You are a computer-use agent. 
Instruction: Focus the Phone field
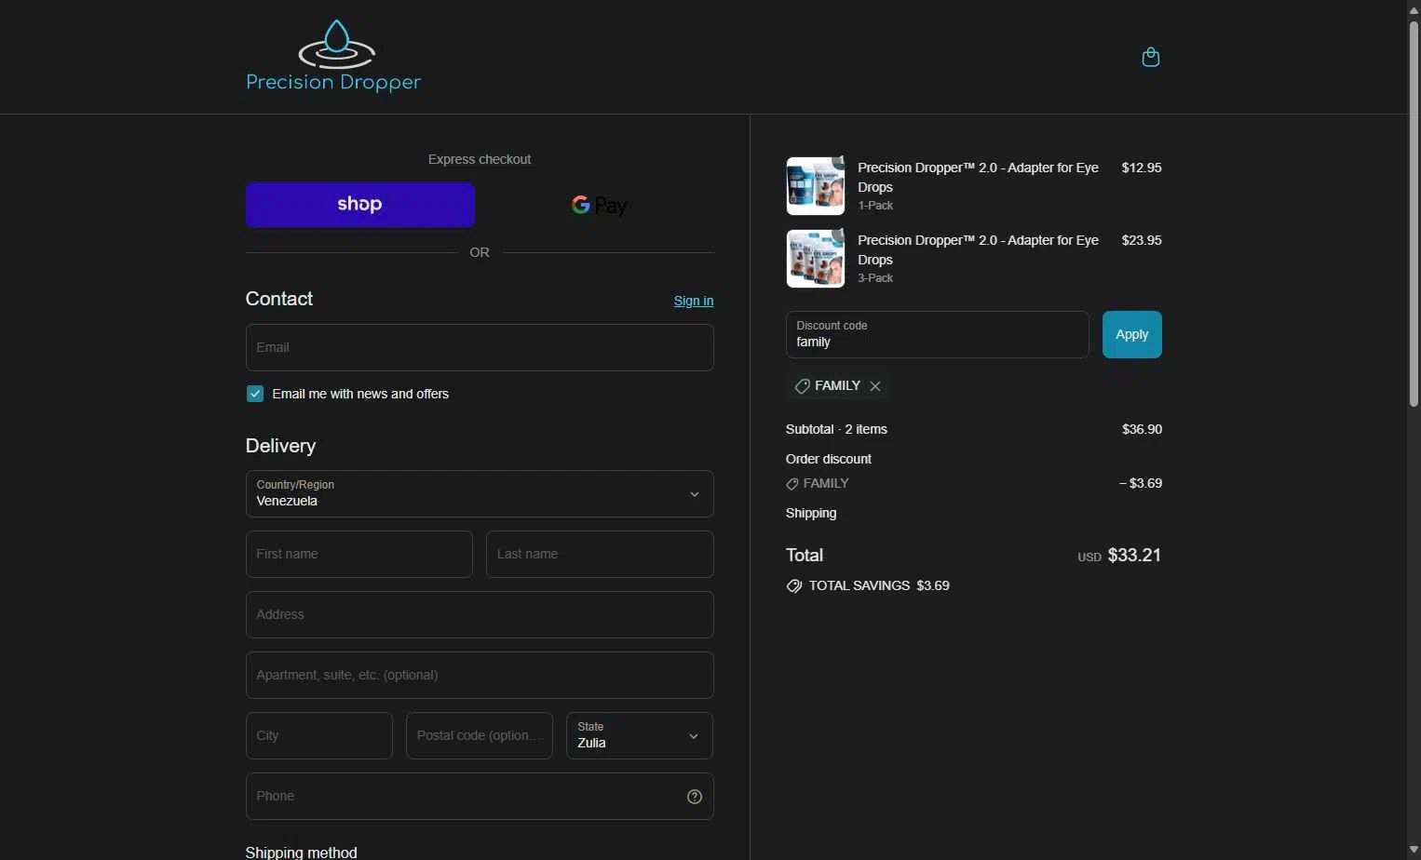coord(480,797)
